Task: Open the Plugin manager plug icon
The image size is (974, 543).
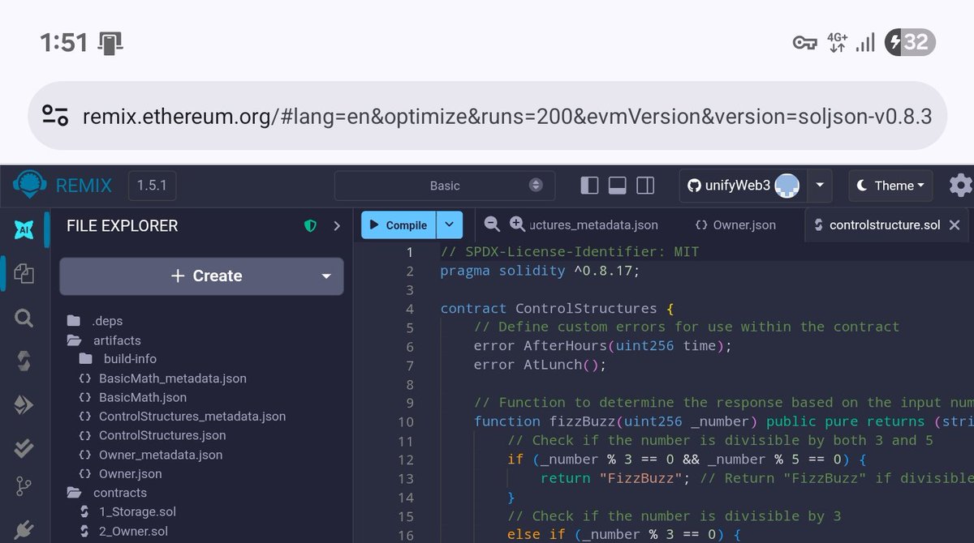Action: click(24, 529)
